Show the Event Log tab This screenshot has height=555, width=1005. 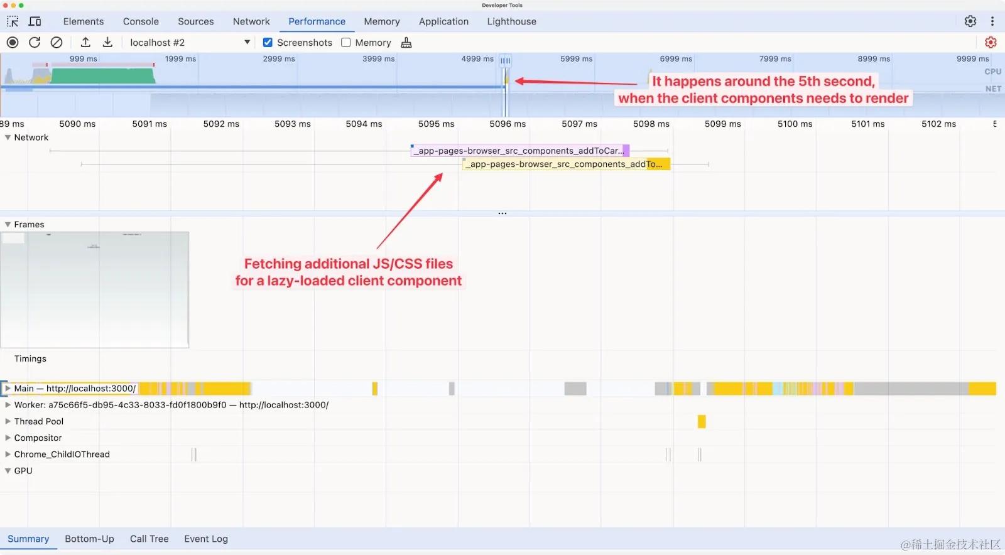point(206,539)
